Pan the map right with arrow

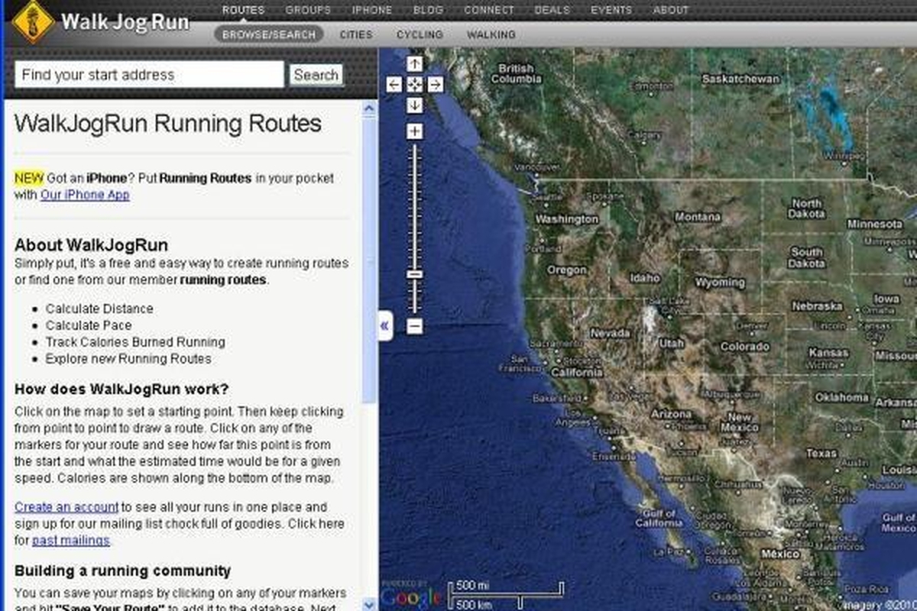click(x=435, y=85)
